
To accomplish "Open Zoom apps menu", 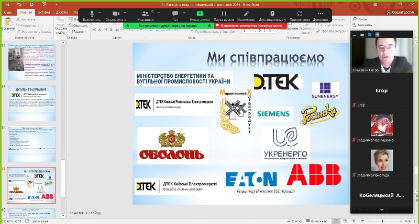I will tap(300, 15).
